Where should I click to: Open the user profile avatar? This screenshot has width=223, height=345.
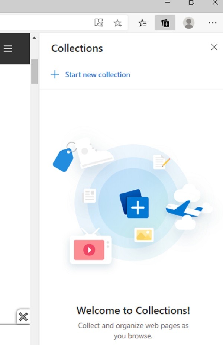point(189,23)
